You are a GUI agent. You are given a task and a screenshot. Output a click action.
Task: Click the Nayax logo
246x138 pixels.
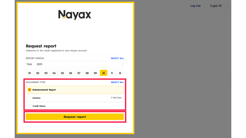tap(75, 15)
